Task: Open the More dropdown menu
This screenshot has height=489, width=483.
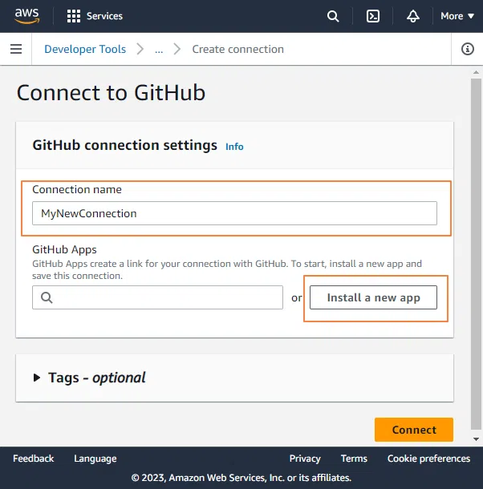Action: 457,16
